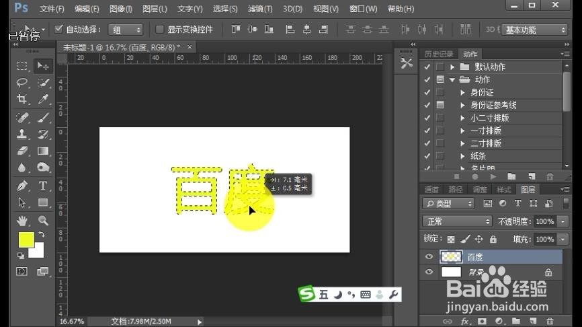Open the 文件(F) menu
This screenshot has height=327, width=582.
[x=52, y=9]
